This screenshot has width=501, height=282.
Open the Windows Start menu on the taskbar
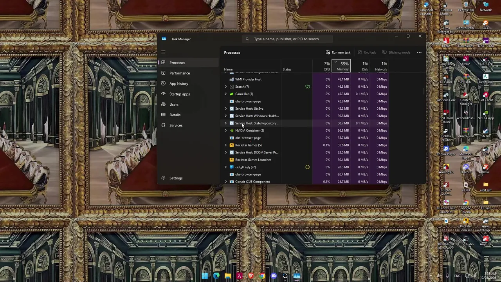(205, 276)
